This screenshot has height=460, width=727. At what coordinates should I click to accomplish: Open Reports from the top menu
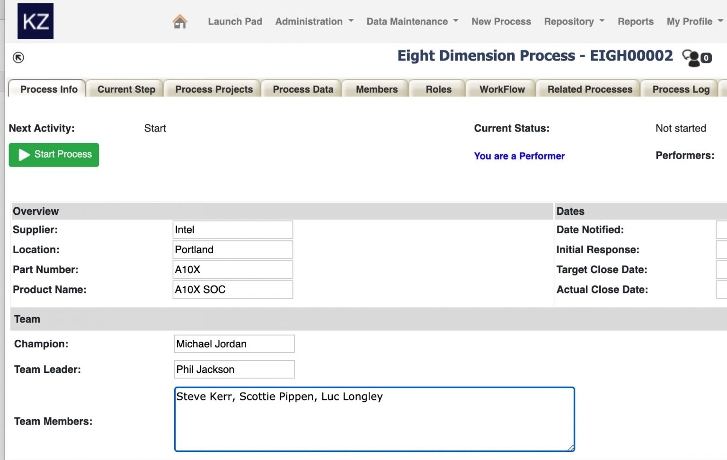[x=635, y=21]
